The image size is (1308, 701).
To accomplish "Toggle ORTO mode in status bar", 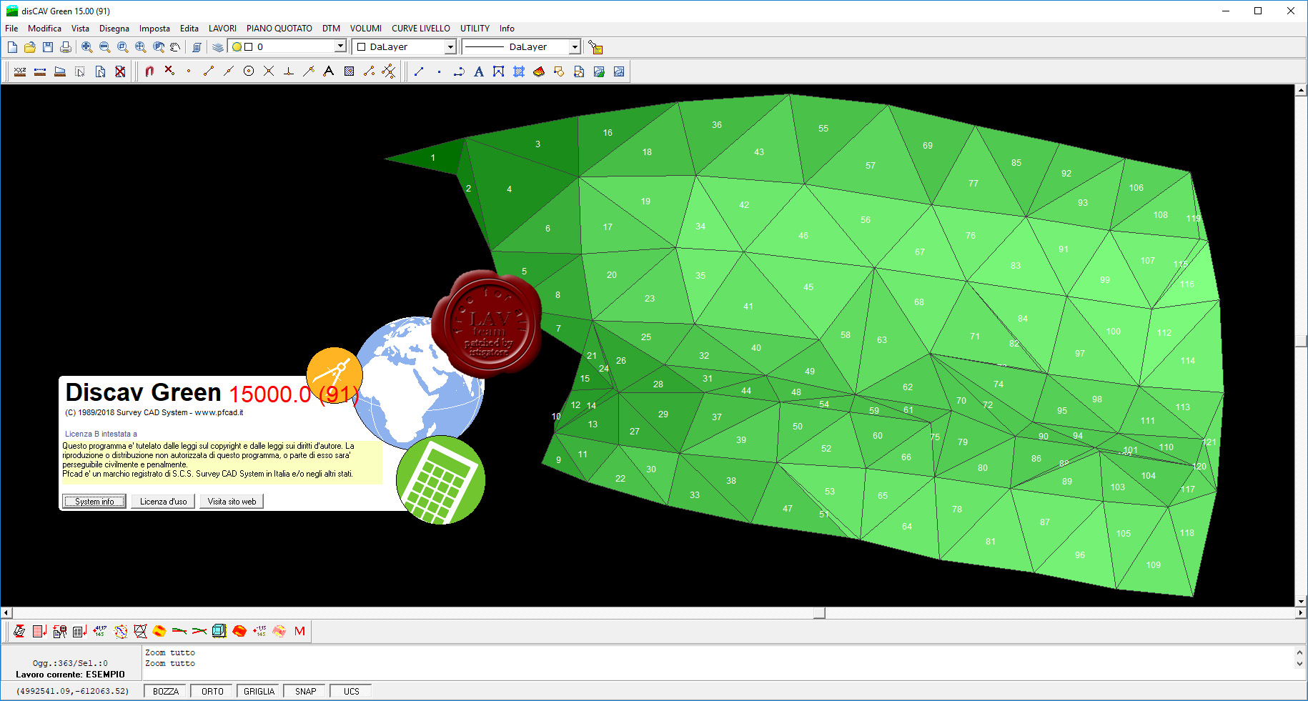I will [x=212, y=691].
